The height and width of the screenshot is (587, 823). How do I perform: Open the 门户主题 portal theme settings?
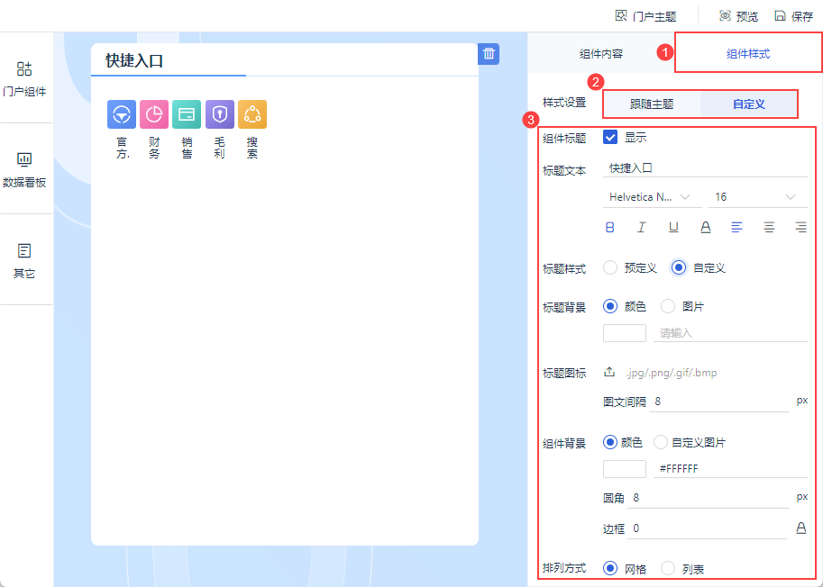pyautogui.click(x=645, y=16)
